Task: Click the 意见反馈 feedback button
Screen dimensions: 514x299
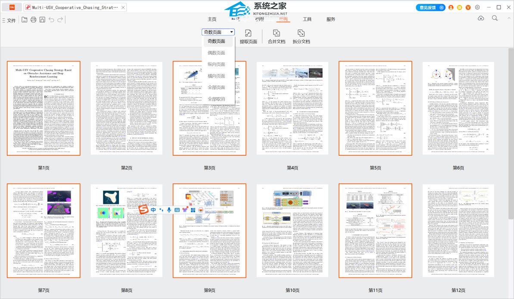Action: tap(431, 7)
